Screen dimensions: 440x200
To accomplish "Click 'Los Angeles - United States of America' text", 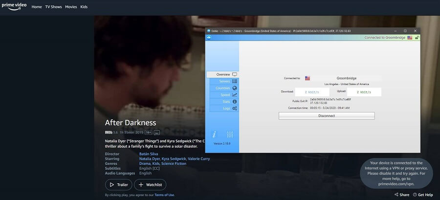I will [x=347, y=84].
